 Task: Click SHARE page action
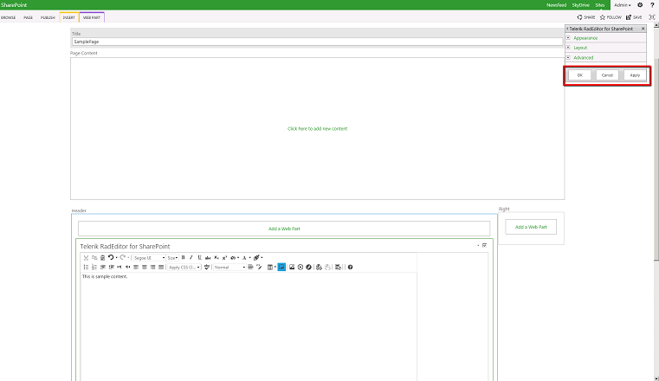point(586,17)
